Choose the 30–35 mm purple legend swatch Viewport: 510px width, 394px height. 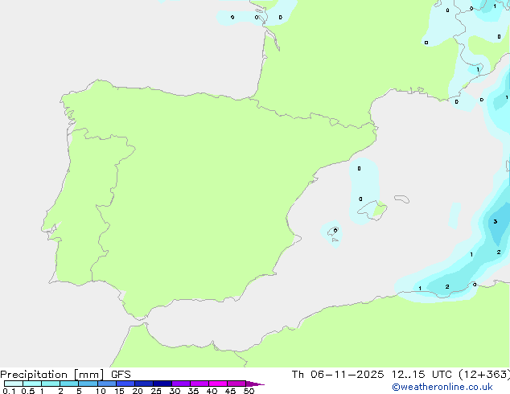pyautogui.click(x=181, y=384)
